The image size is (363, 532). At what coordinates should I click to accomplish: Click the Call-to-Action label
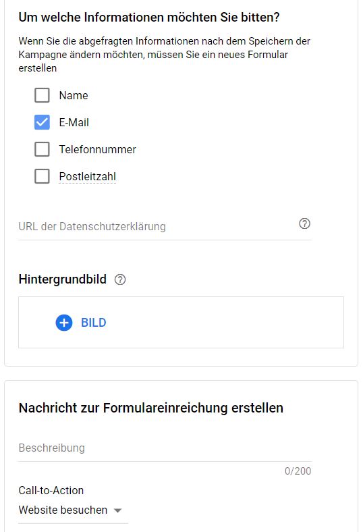tap(51, 490)
